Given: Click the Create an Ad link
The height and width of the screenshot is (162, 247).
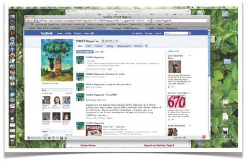Looking at the screenshot, I should pos(173,51).
